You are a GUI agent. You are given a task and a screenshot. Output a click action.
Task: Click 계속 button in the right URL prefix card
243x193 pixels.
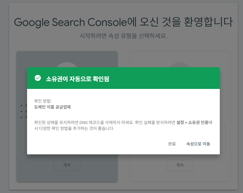[x=180, y=165]
